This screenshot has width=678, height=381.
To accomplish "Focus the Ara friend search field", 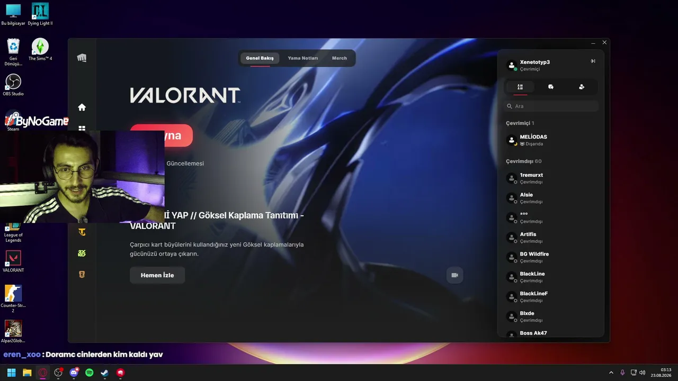I will coord(551,106).
